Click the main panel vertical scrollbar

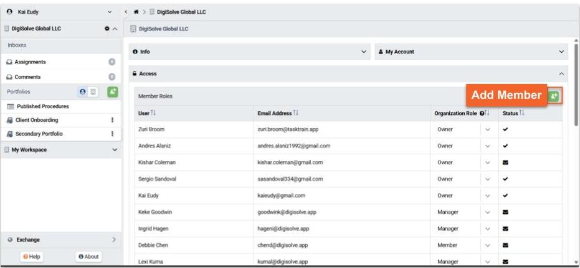click(576, 85)
